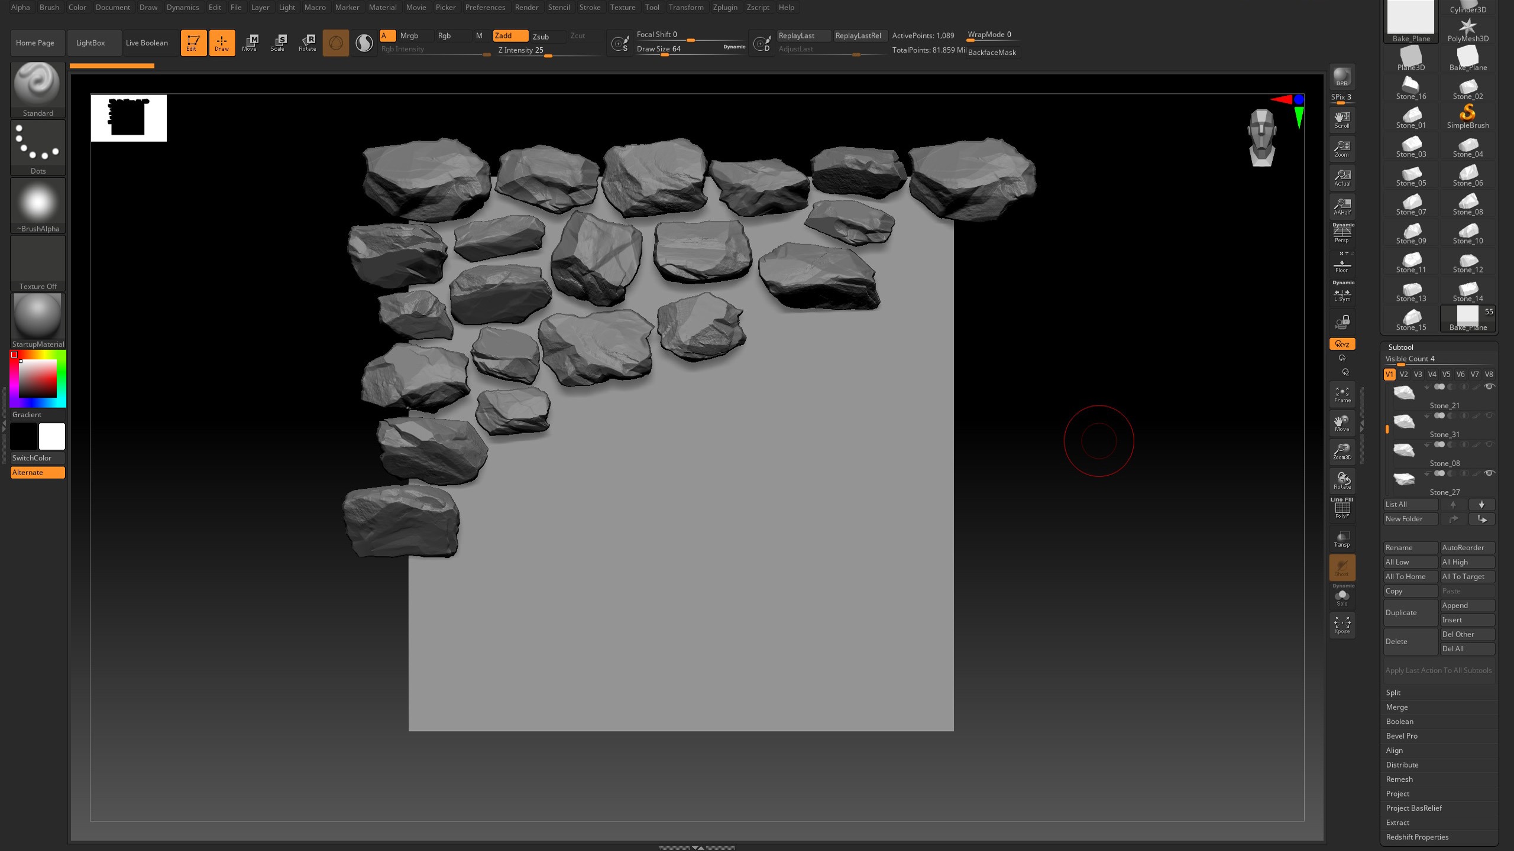Click the Actual size icon
The width and height of the screenshot is (1514, 851).
pyautogui.click(x=1342, y=177)
